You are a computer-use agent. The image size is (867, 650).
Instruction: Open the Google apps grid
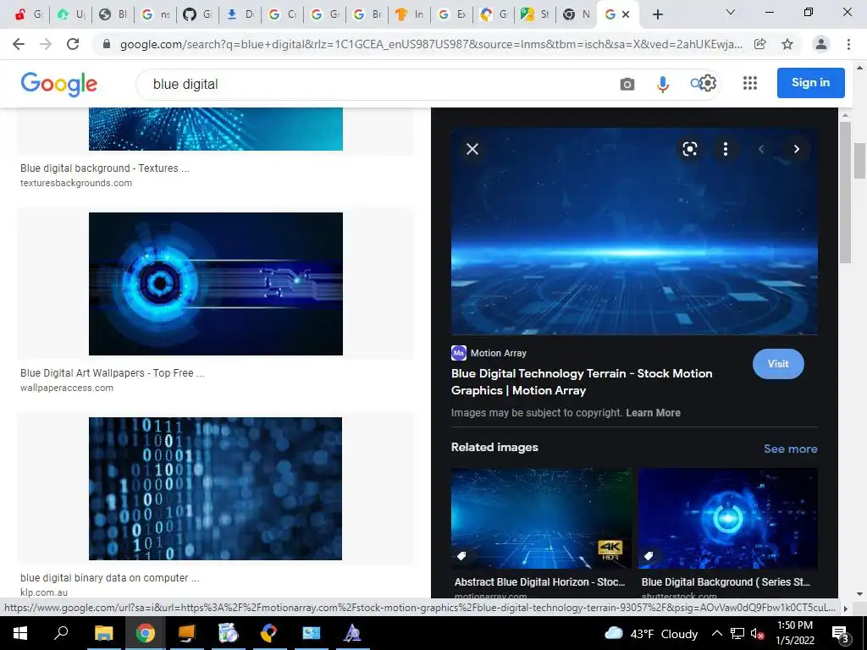pyautogui.click(x=750, y=83)
